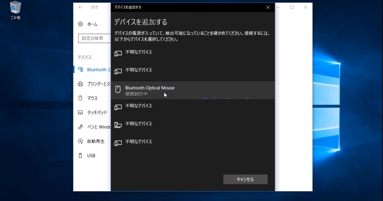The width and height of the screenshot is (383, 201).
Task: Close the 設定 window behind the dialog
Action: [306, 7]
